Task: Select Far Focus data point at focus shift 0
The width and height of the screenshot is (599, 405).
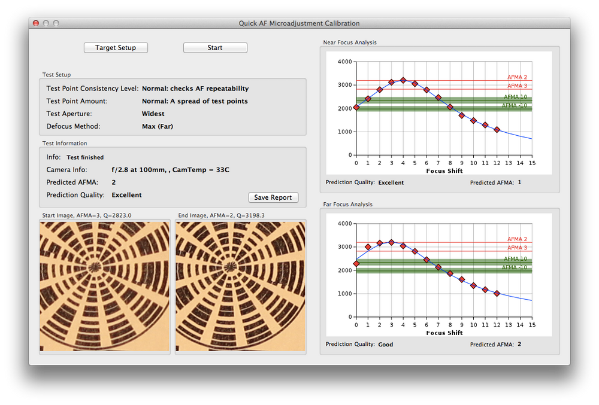Action: [356, 263]
